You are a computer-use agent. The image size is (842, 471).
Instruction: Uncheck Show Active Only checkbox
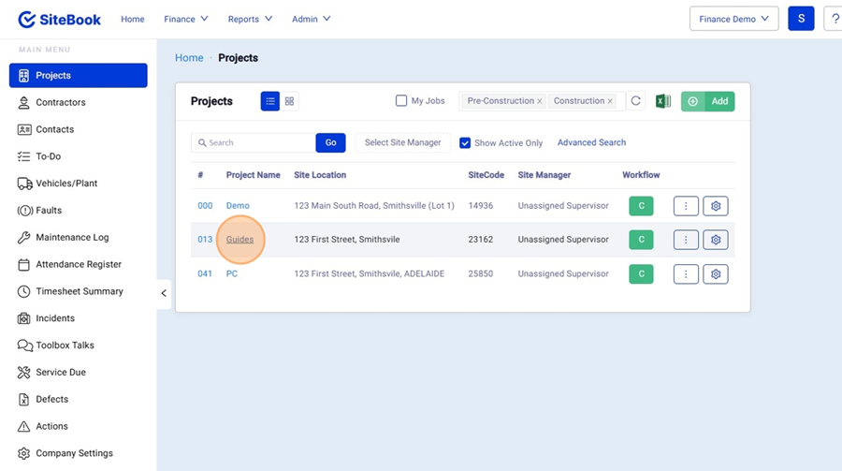tap(465, 143)
